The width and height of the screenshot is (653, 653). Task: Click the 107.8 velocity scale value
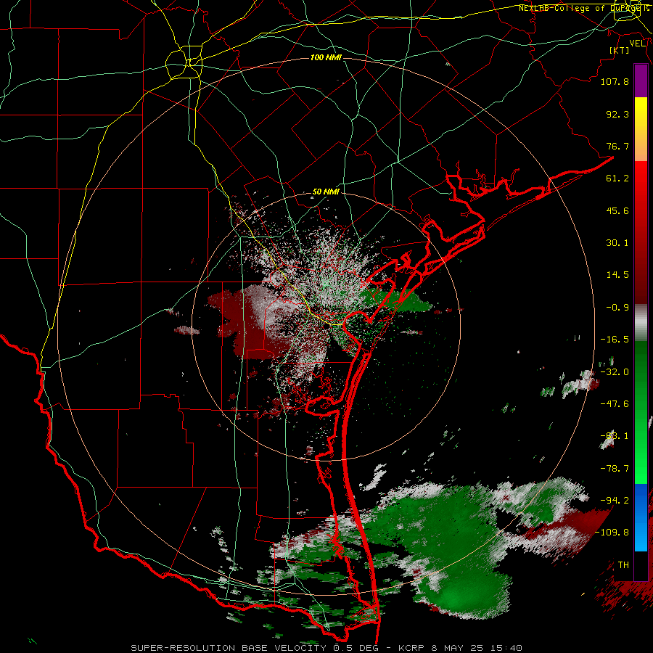point(615,81)
